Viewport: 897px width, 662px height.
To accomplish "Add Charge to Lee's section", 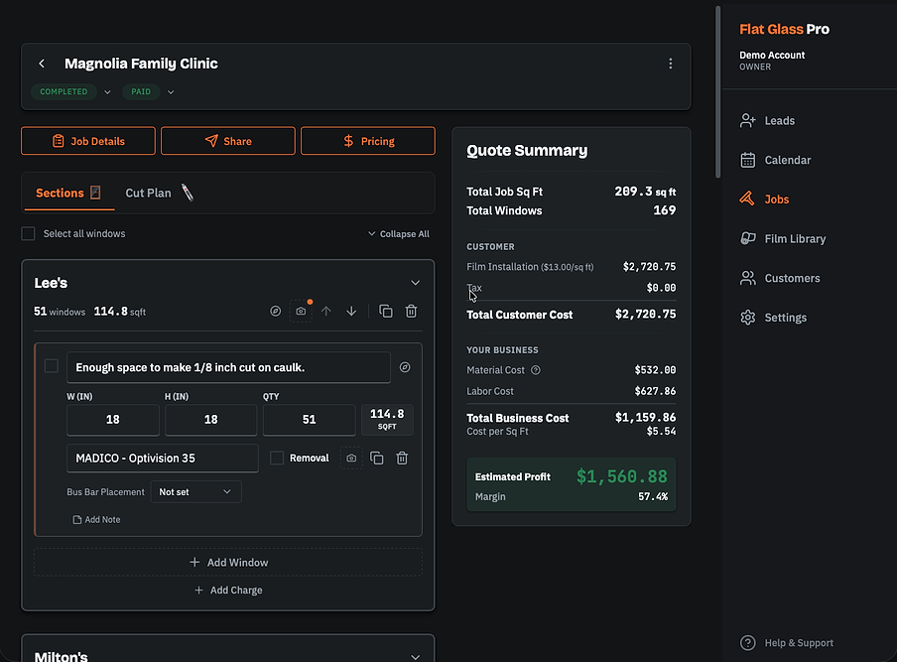I will 228,590.
